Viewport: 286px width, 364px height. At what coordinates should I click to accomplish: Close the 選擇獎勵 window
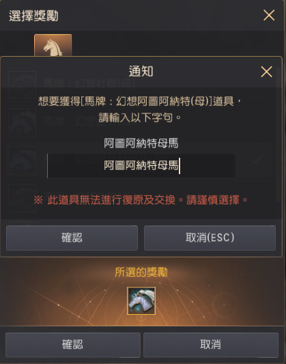(269, 15)
